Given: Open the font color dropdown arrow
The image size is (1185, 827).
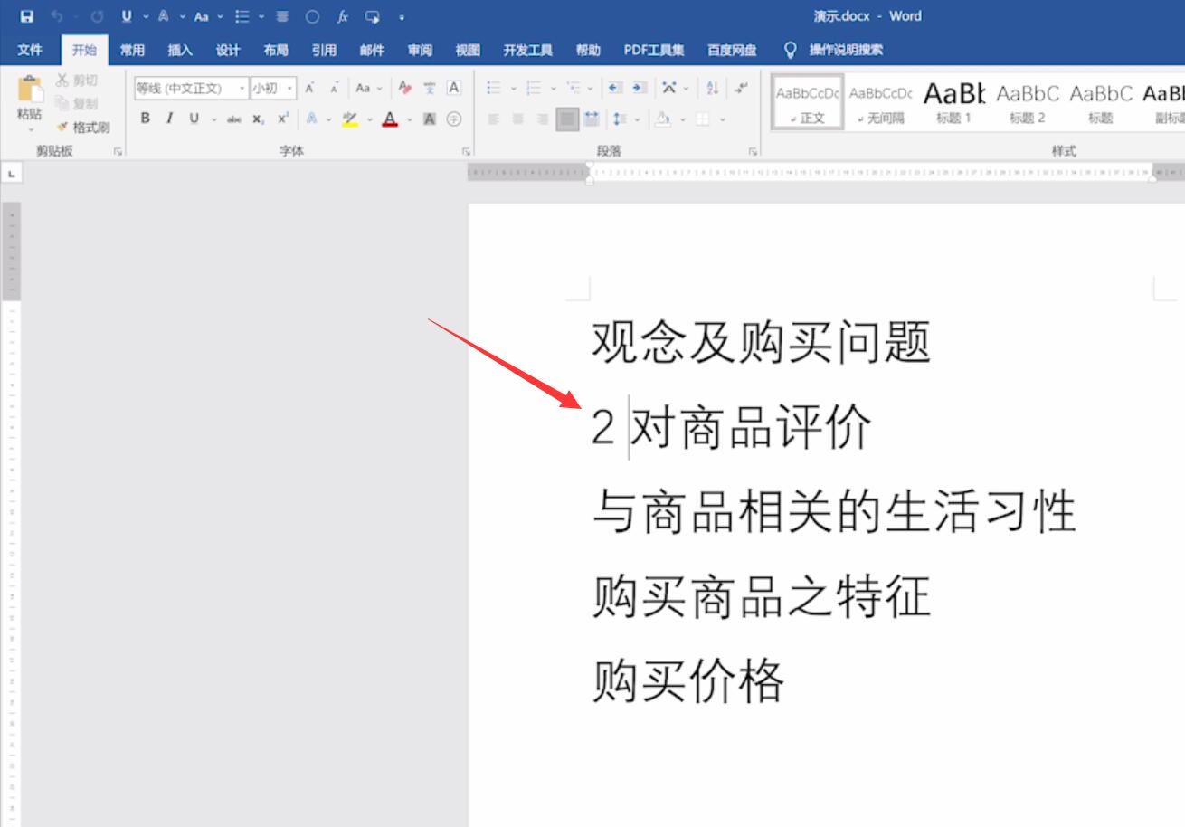Looking at the screenshot, I should coord(409,119).
